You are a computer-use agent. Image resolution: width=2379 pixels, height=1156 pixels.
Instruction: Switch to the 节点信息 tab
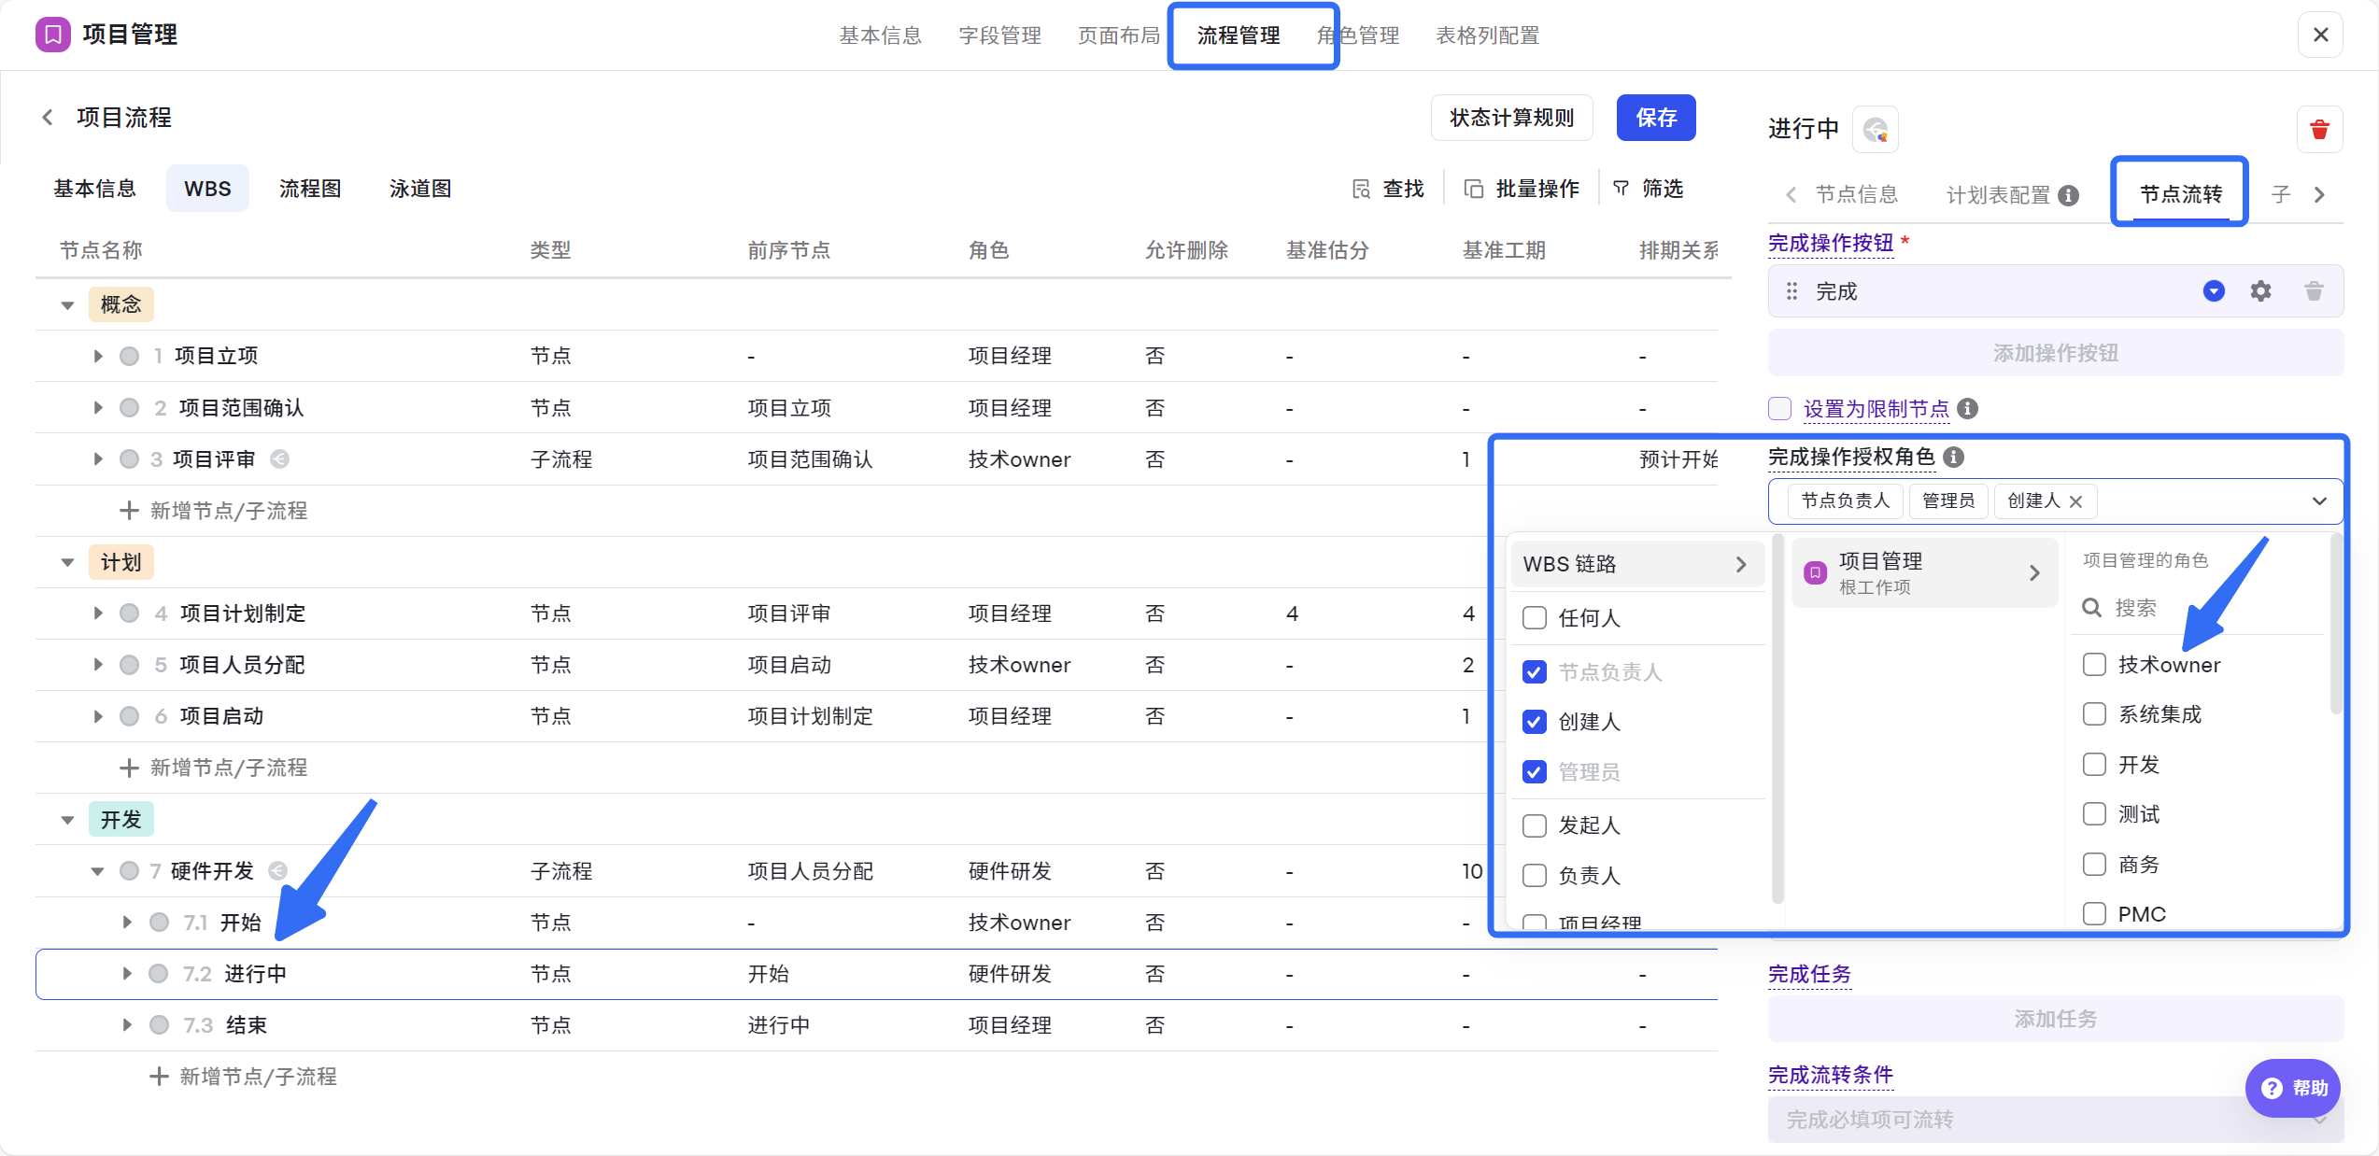(x=1857, y=194)
